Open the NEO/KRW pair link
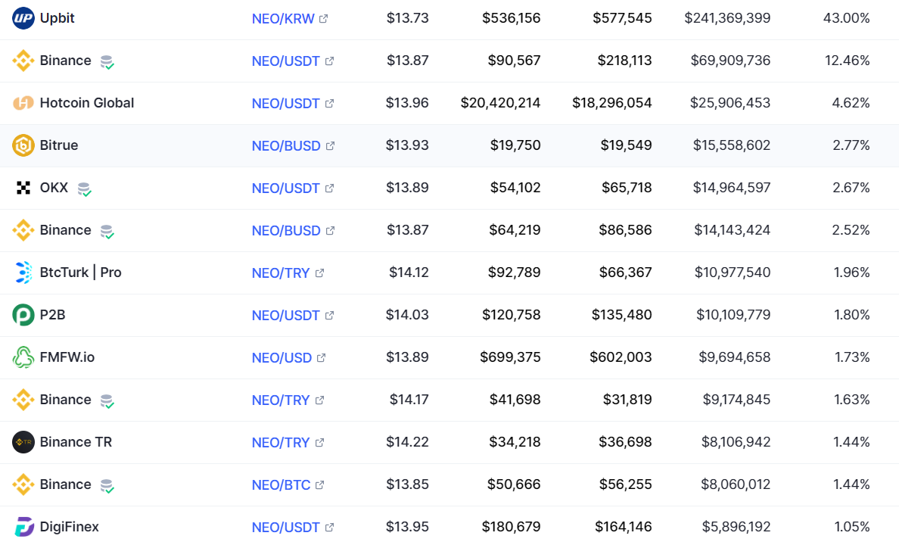Screen dimensions: 899x542 click(283, 19)
